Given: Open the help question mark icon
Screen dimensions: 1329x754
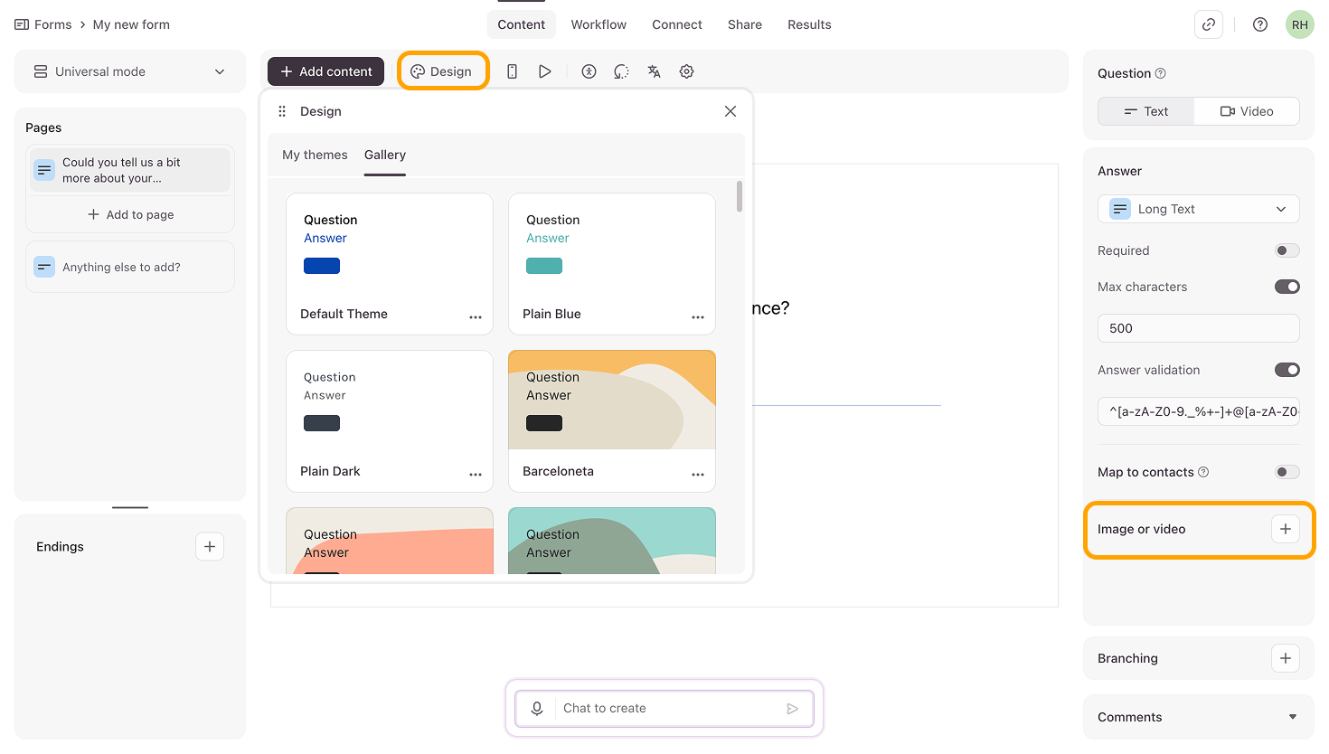Looking at the screenshot, I should pyautogui.click(x=1259, y=24).
